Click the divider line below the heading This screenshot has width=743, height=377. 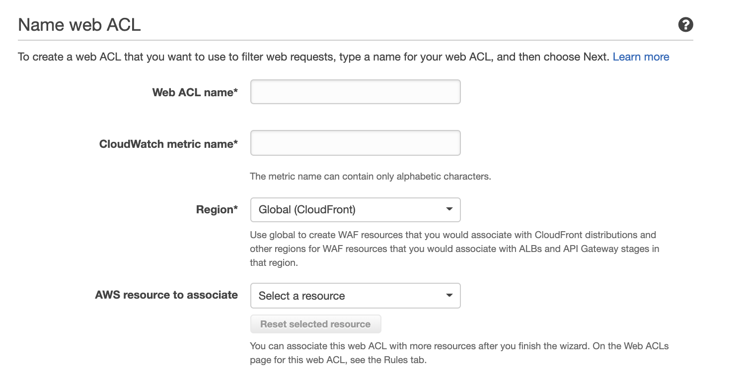(x=355, y=40)
